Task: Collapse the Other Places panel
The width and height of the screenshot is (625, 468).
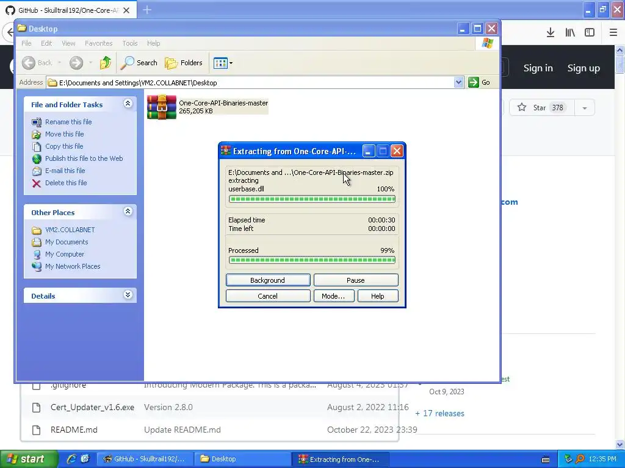Action: (x=128, y=211)
